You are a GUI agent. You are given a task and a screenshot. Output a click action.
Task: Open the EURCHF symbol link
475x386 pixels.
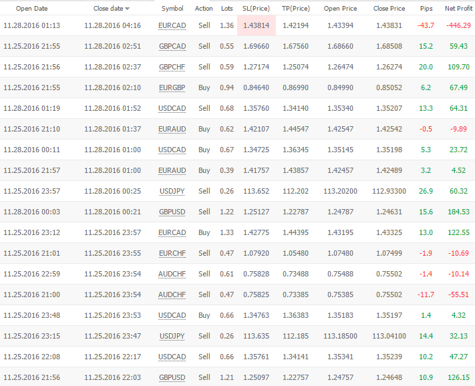(x=172, y=253)
